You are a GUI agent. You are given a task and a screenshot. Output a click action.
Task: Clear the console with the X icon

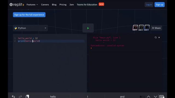pos(159,38)
